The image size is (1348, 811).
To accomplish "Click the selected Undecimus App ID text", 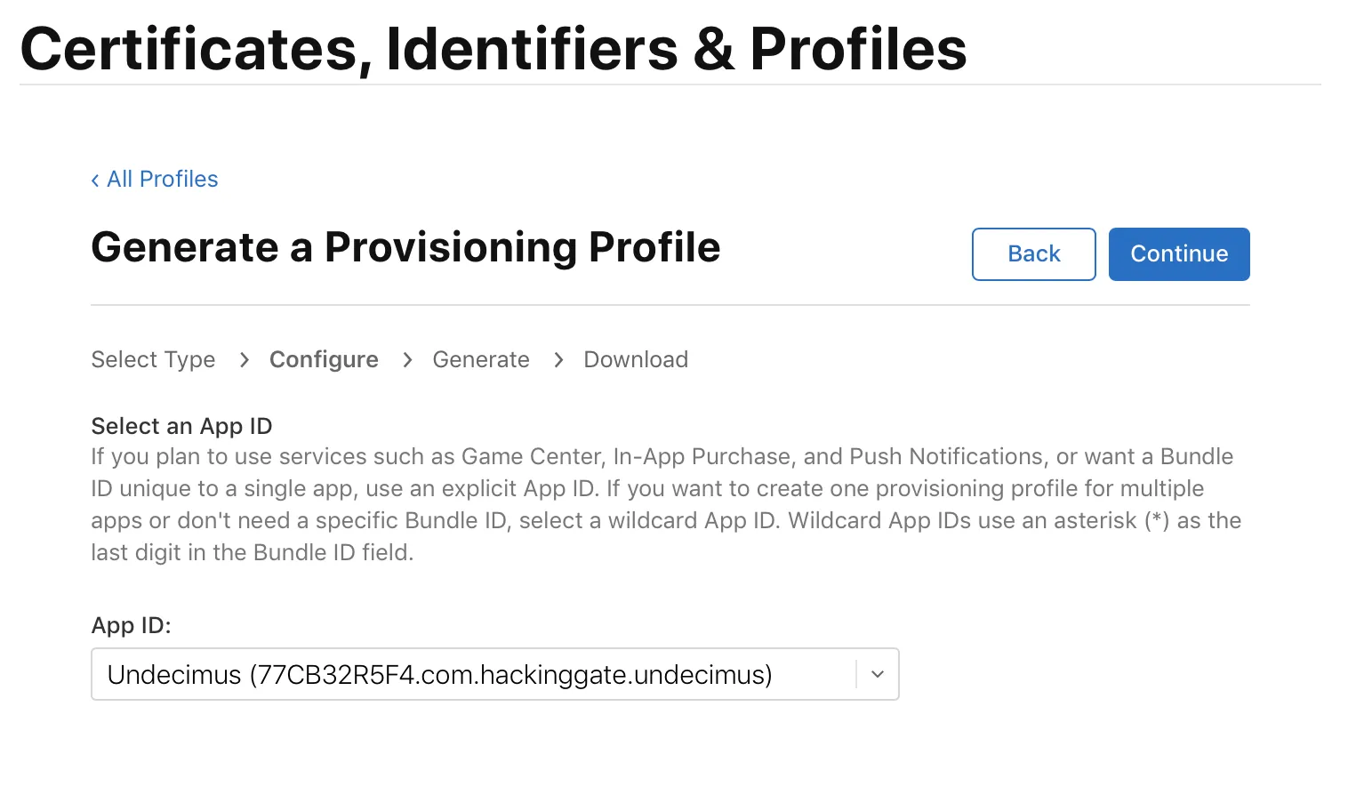I will [439, 674].
